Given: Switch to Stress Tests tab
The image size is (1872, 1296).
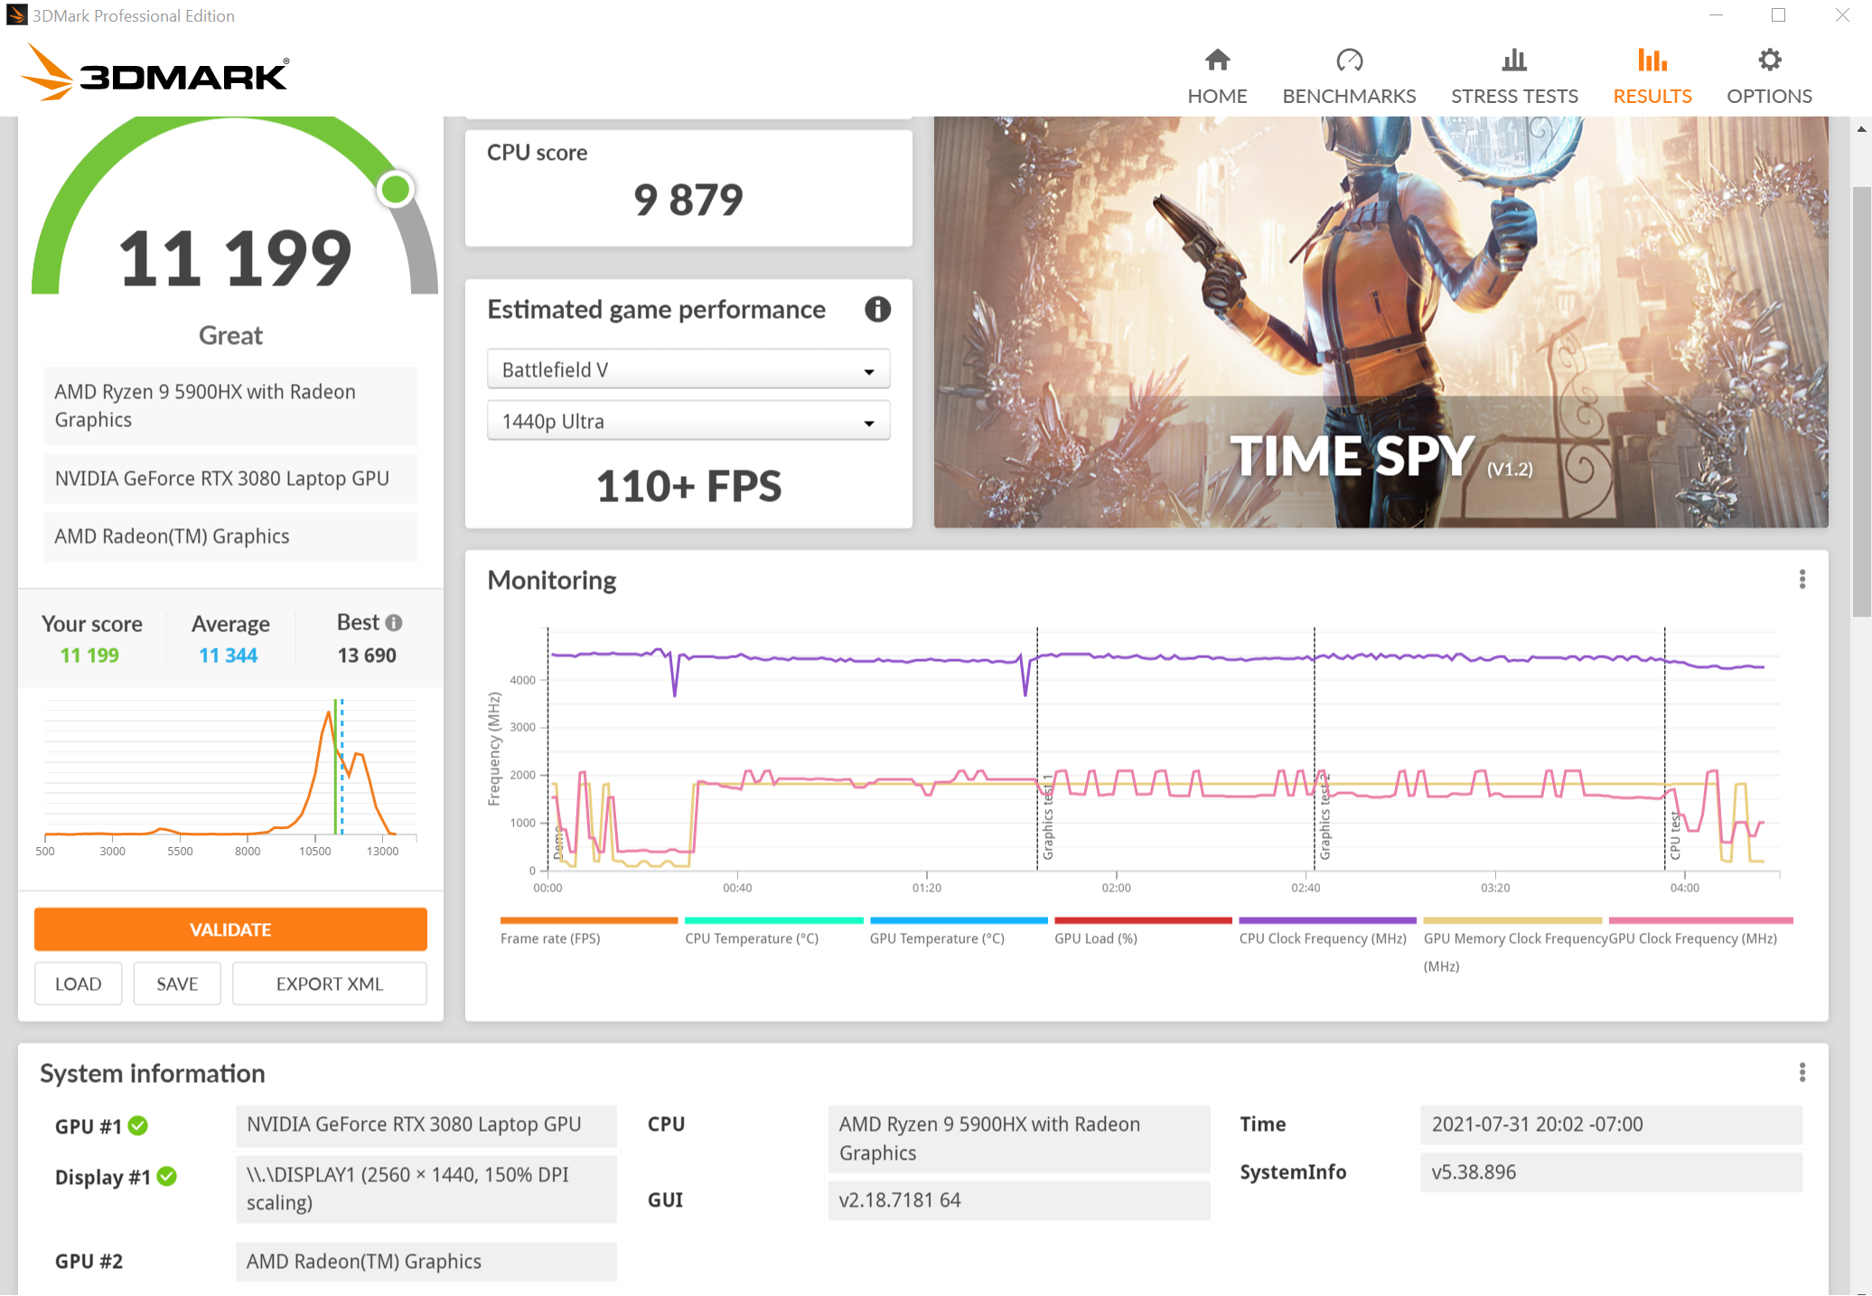Looking at the screenshot, I should click(1514, 78).
